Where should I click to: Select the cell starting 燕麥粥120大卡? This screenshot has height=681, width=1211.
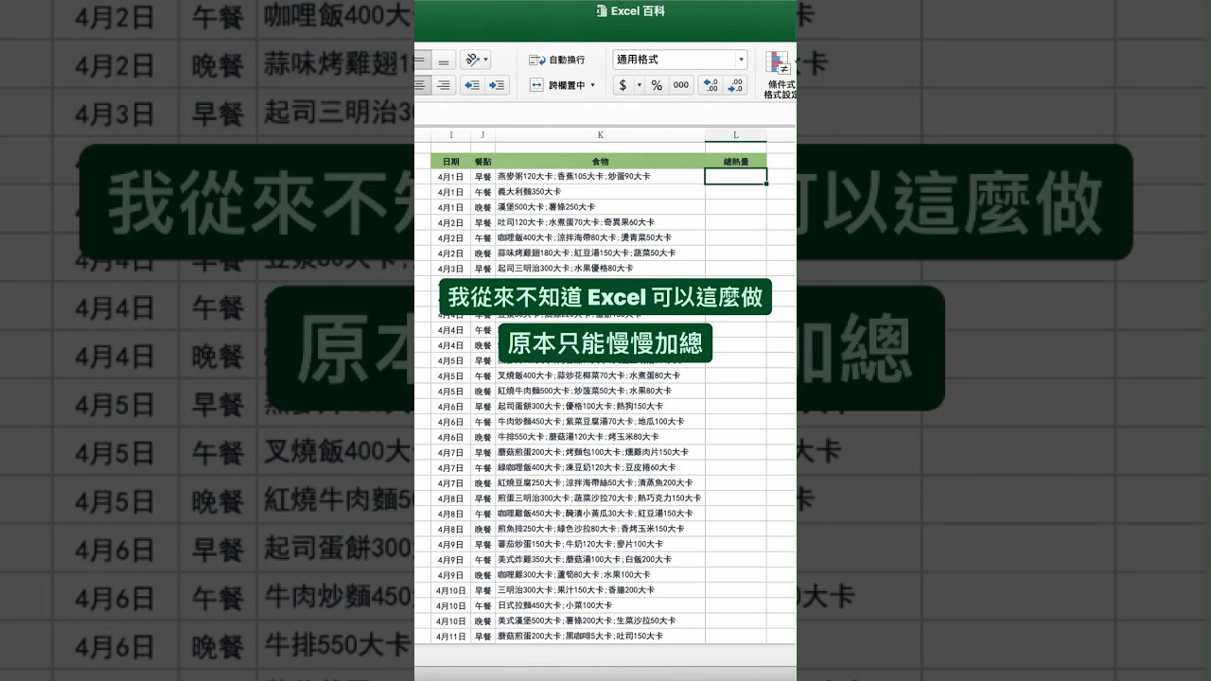click(600, 177)
